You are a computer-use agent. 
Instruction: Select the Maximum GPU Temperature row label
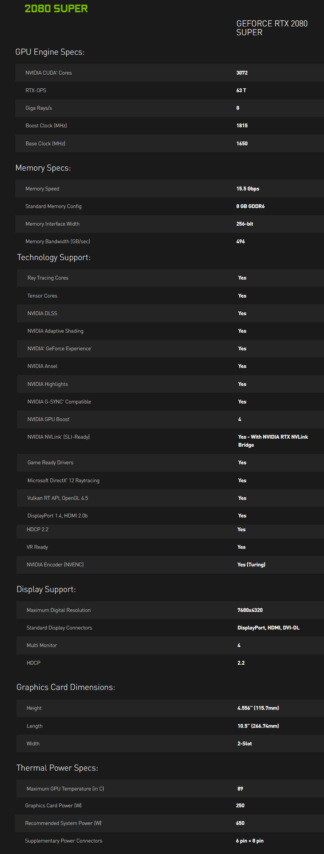[x=65, y=789]
